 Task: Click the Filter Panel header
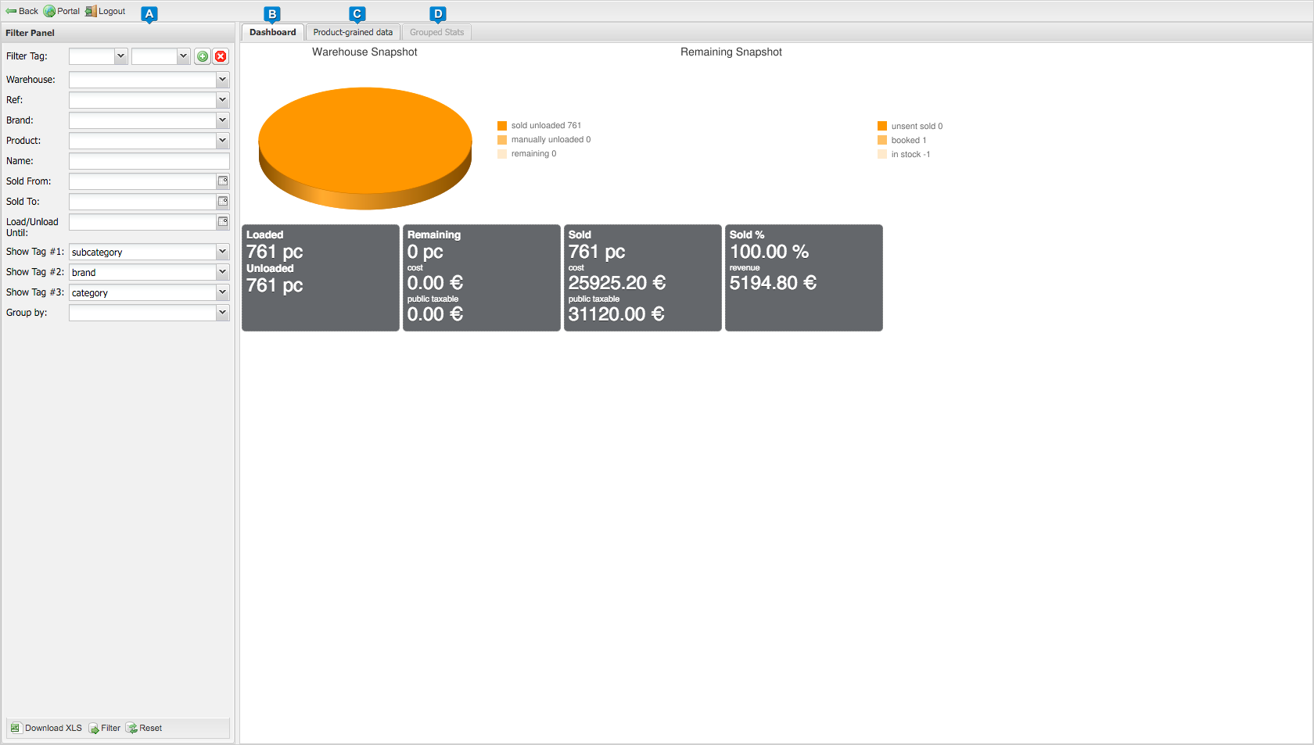pyautogui.click(x=118, y=33)
